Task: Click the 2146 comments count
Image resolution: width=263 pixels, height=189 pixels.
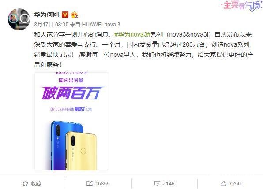Action: (x=169, y=183)
